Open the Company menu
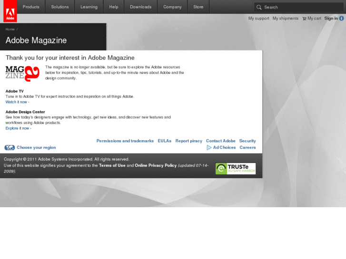This screenshot has width=346, height=259. (172, 7)
